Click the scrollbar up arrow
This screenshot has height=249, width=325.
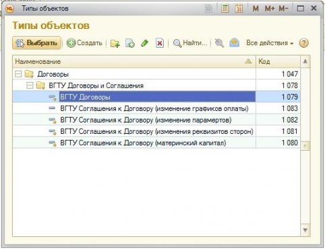(x=305, y=61)
